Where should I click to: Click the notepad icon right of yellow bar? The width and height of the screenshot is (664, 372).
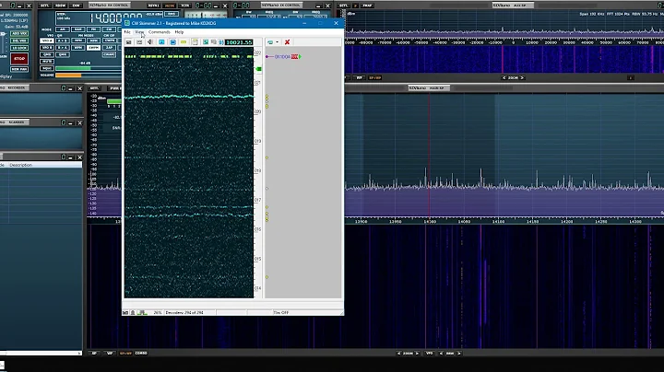coord(195,42)
